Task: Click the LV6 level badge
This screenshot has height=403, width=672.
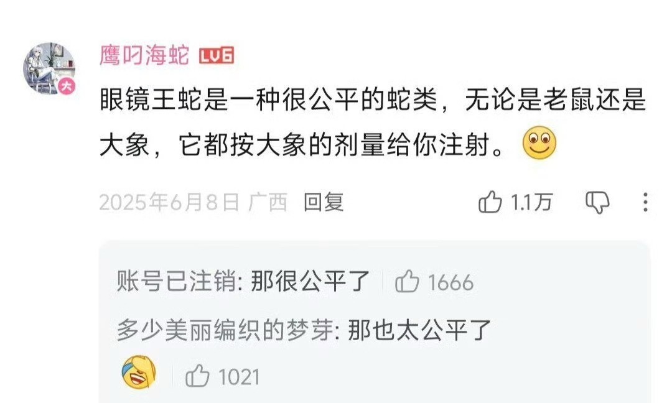Action: pos(217,56)
